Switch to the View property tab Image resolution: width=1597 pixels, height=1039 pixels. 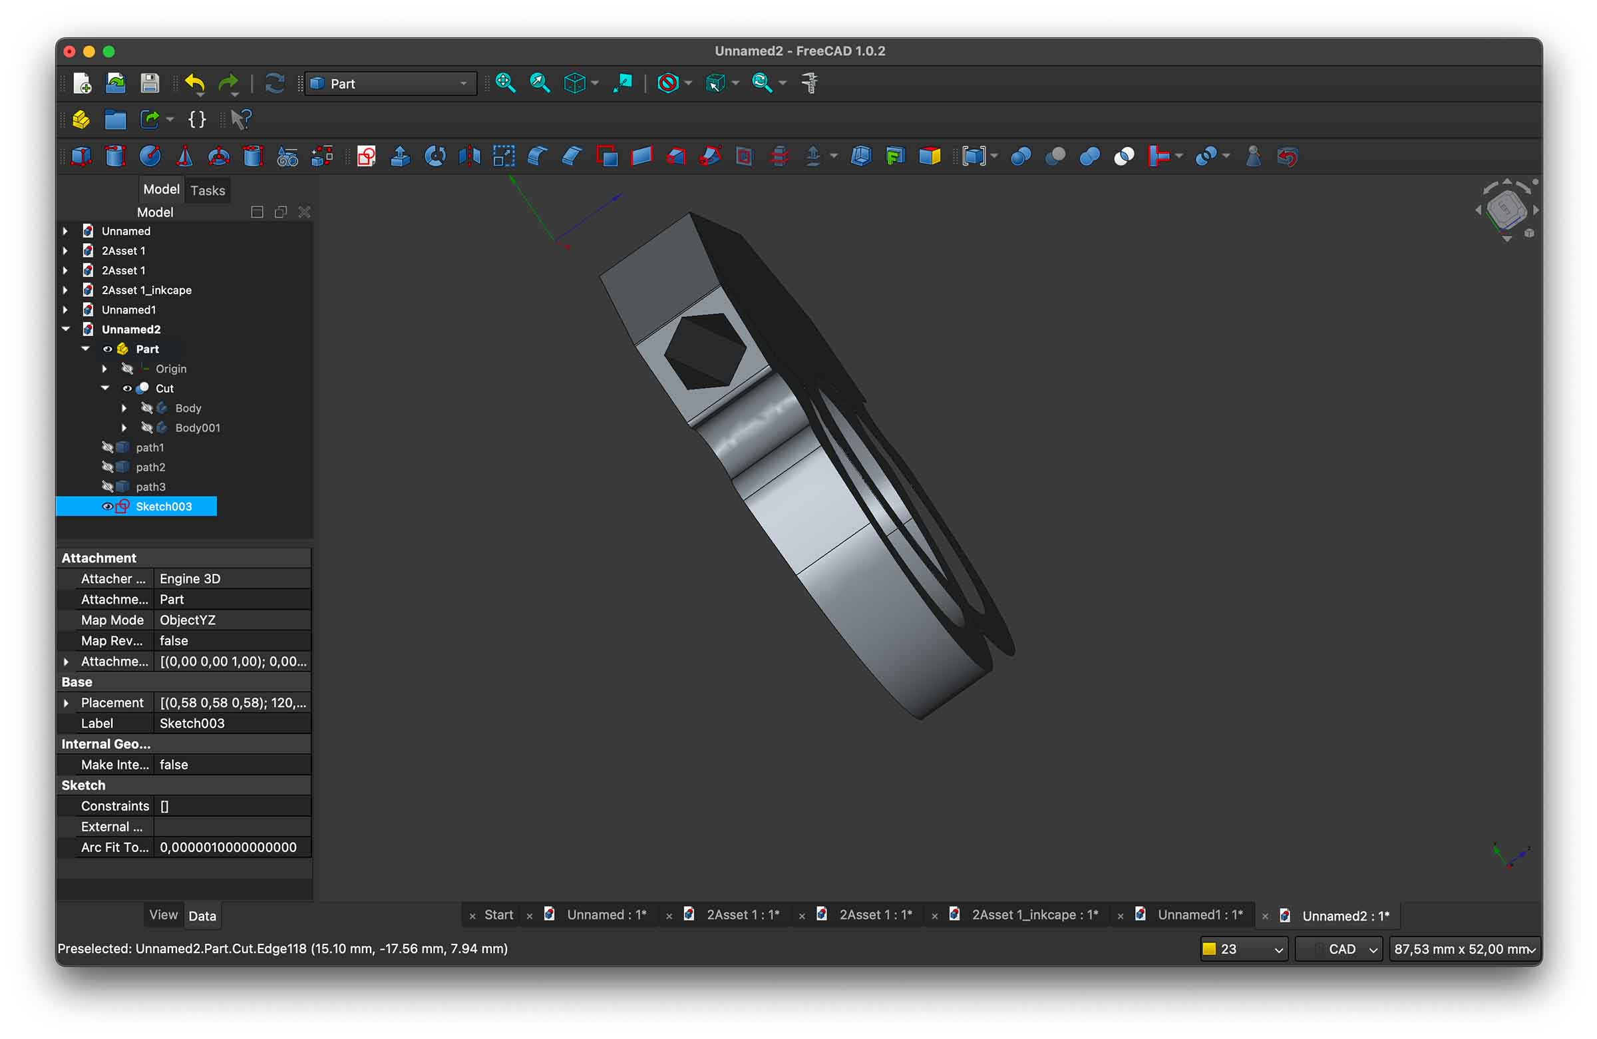(x=163, y=915)
